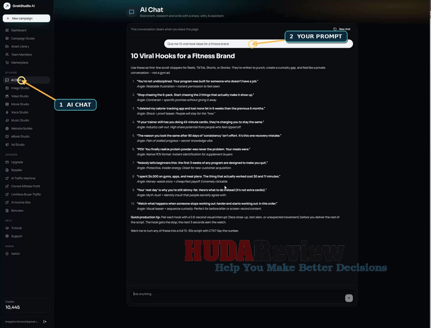Select the "I deleted my calorie-tracking app" hook
431x328 pixels.
(201, 109)
